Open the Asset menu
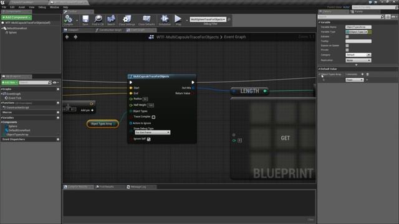The image size is (399, 224). click(22, 7)
